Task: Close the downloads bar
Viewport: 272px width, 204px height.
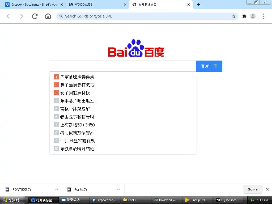Action: 267,189
